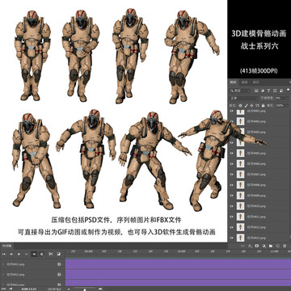Create new adjustment layer icon
Screen dimensions: 291x291
pos(264,246)
